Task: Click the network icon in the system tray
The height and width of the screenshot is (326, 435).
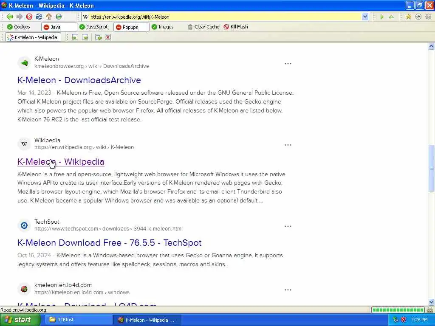Action: (x=395, y=320)
